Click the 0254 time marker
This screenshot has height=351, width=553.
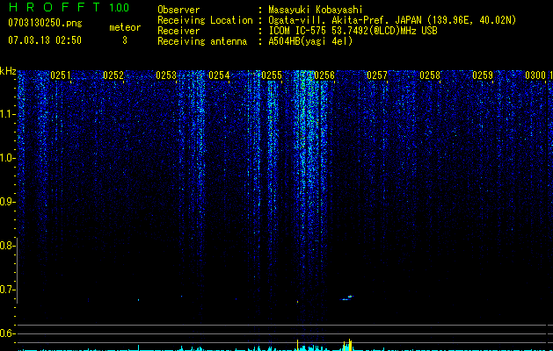(x=219, y=75)
